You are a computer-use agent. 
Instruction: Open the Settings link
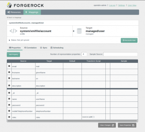[x=121, y=5]
